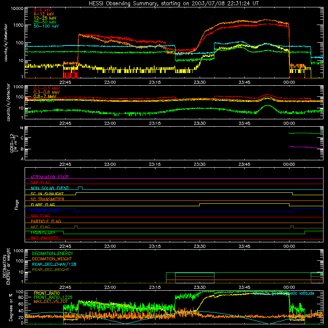Screen dimensions: 328x328
Task: Click the 0.3-0.8 MeV legend label
Action: pos(47,92)
